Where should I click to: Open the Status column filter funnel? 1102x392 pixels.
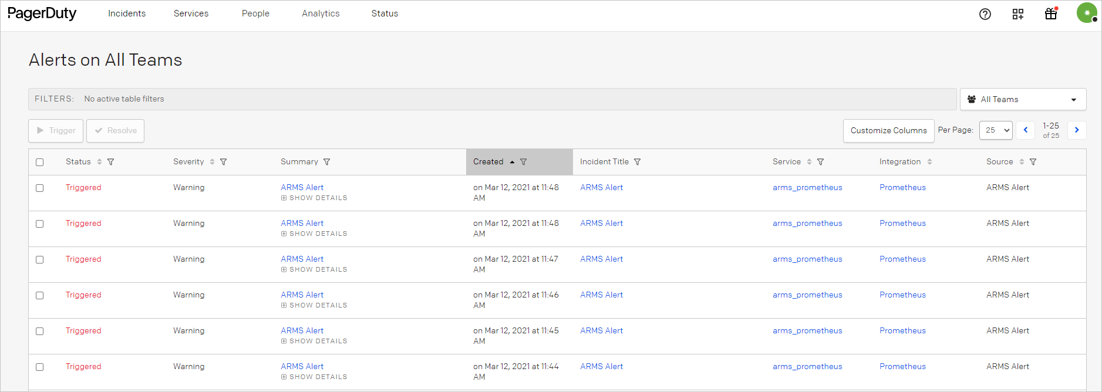[x=111, y=162]
